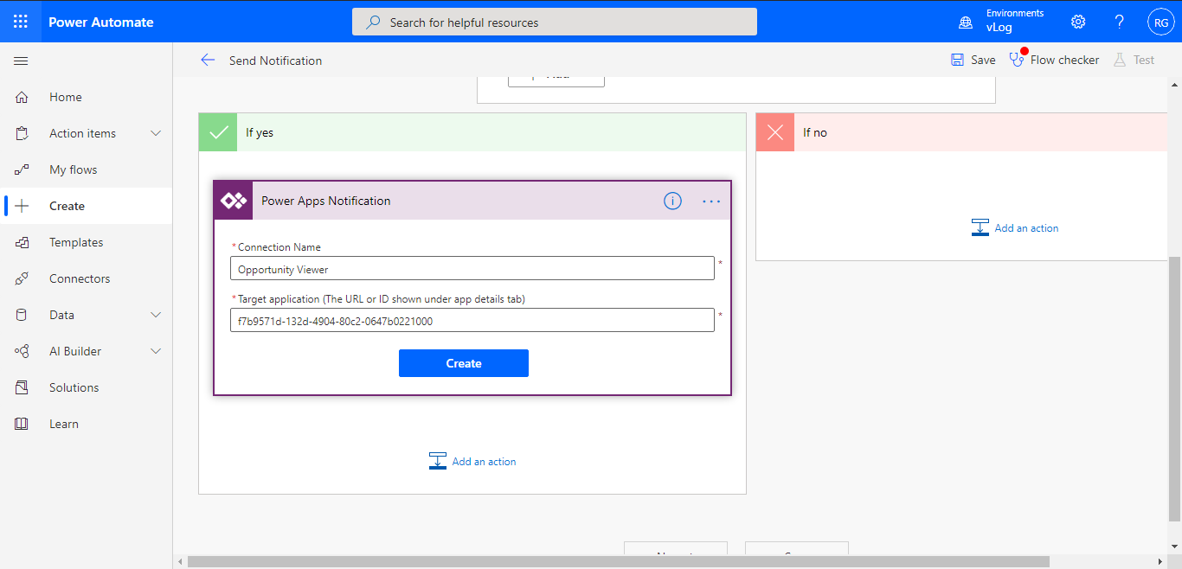The height and width of the screenshot is (569, 1182).
Task: Click the AI Builder icon
Action: (x=22, y=351)
